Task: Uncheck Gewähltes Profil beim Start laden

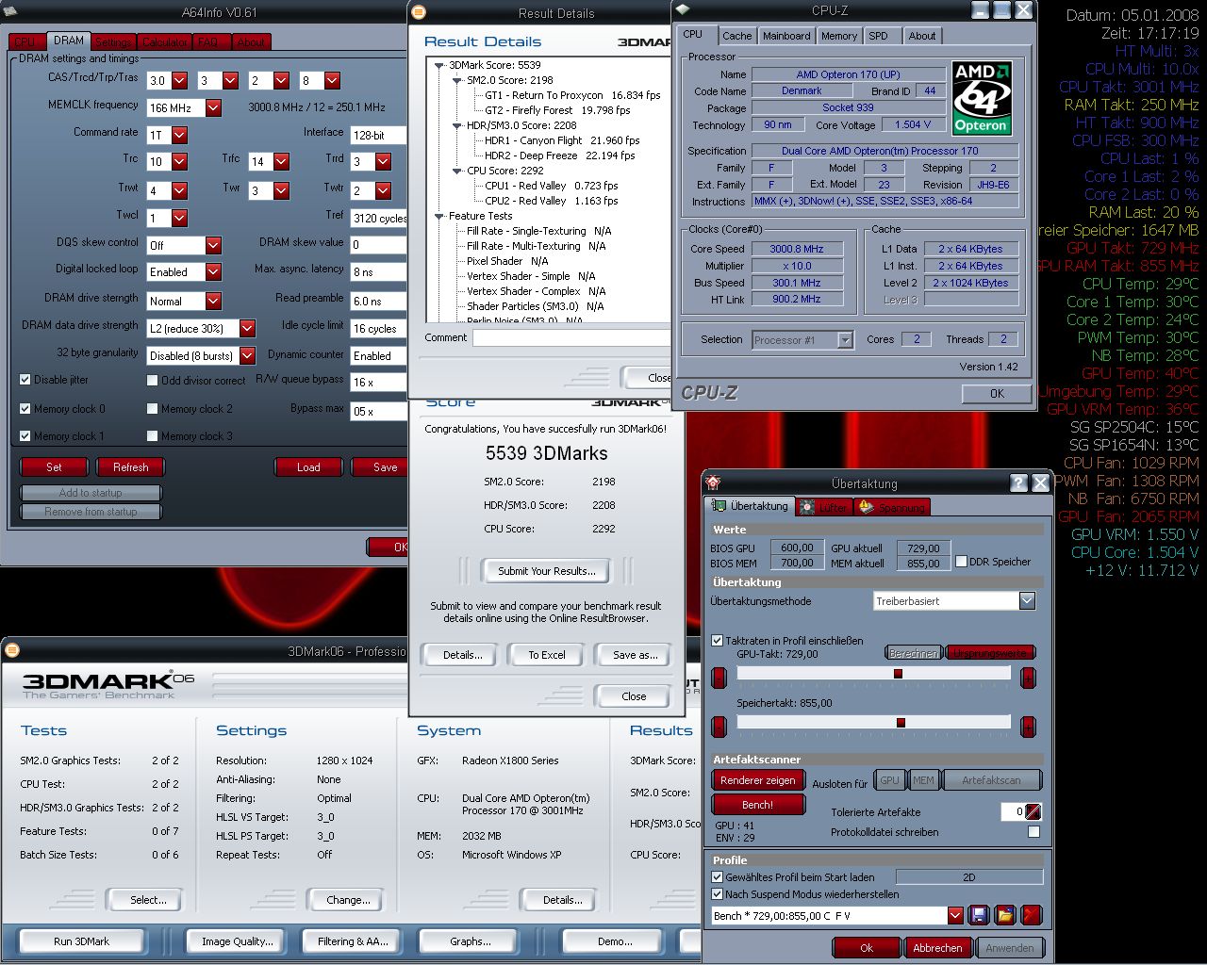Action: coord(717,876)
